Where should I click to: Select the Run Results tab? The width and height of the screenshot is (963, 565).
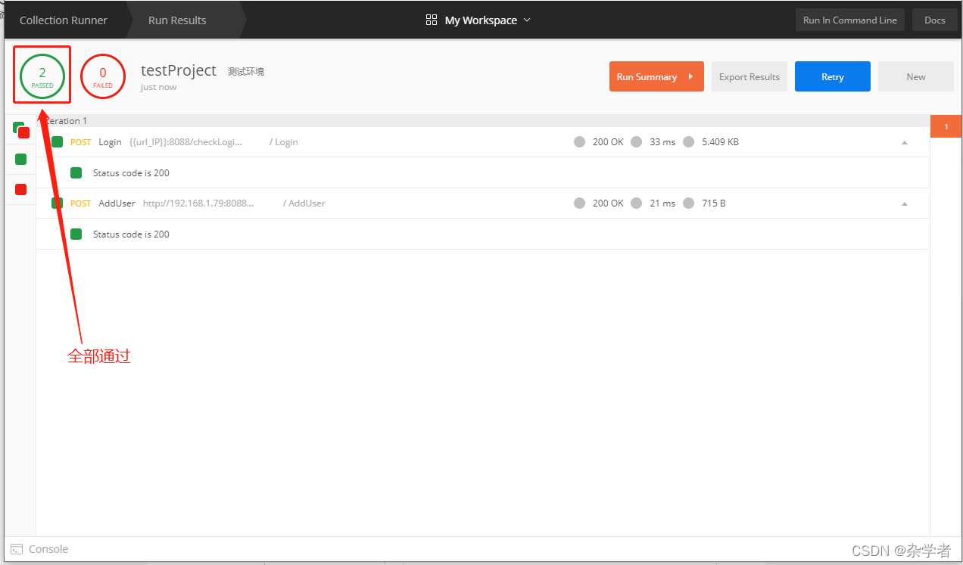176,20
